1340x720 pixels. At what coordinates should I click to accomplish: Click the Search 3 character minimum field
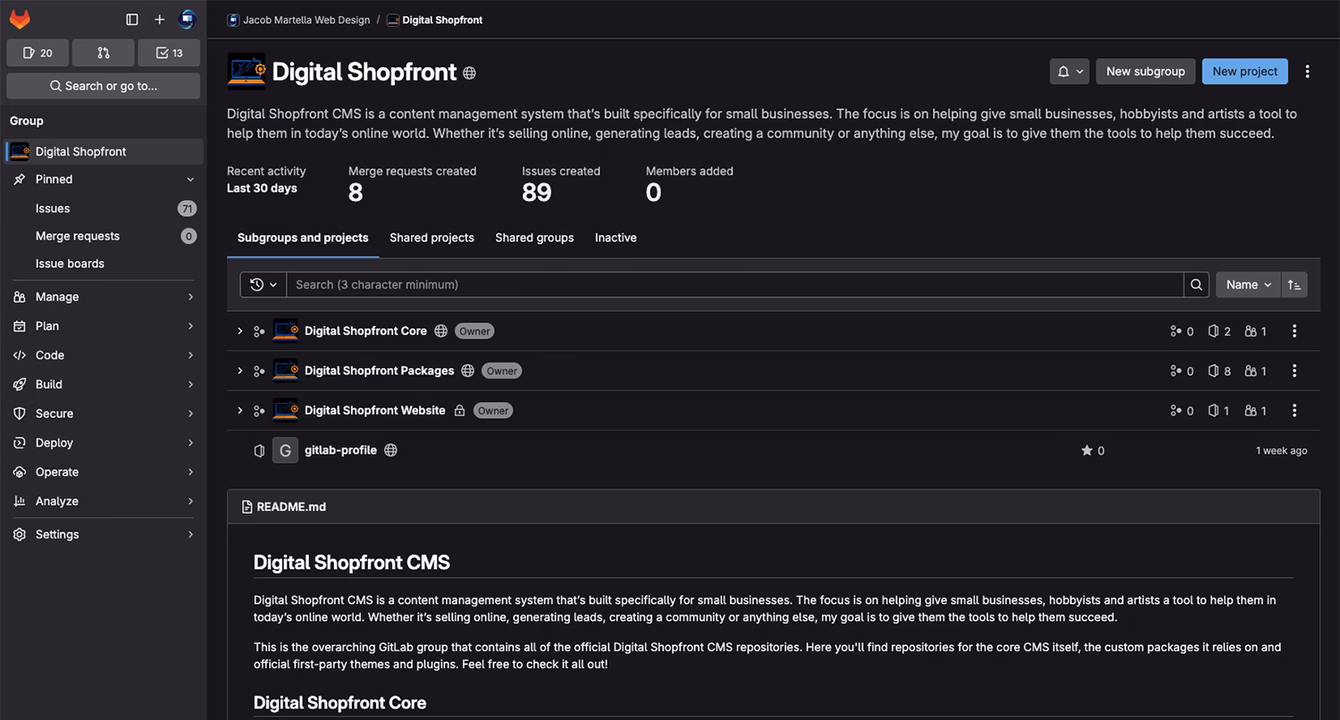click(x=734, y=285)
